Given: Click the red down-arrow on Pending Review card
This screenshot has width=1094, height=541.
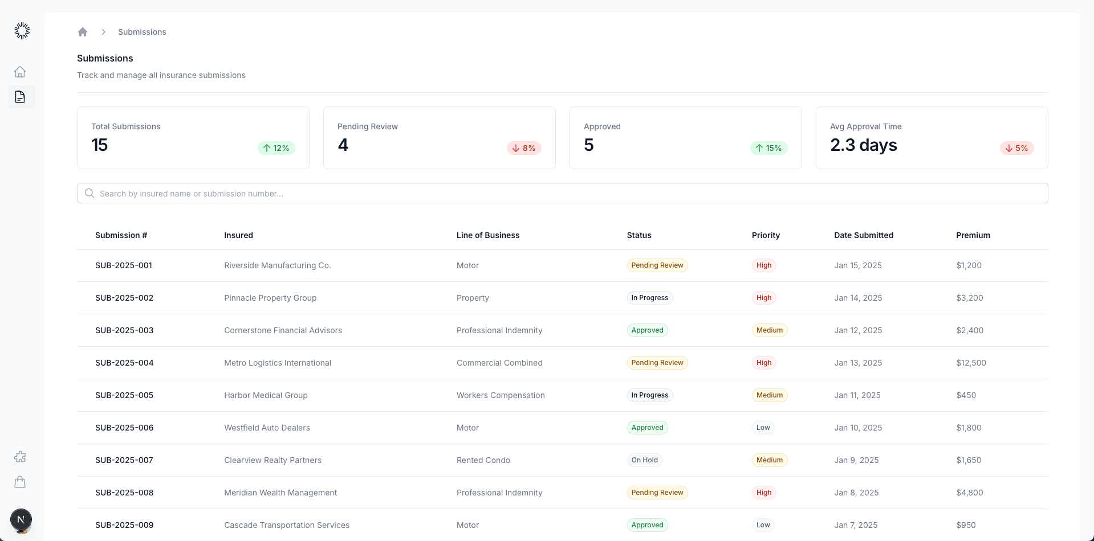Looking at the screenshot, I should pos(515,148).
